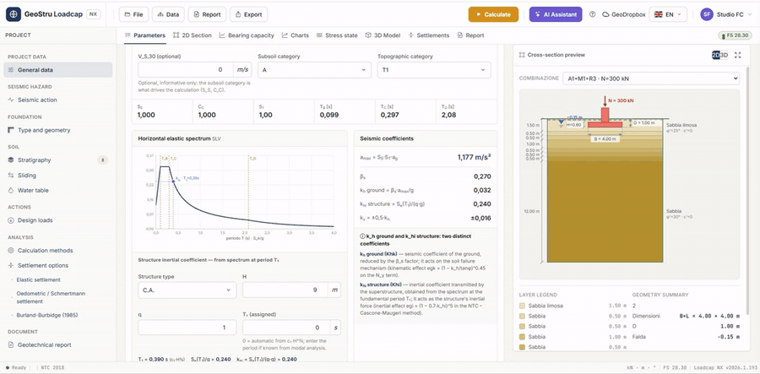This screenshot has height=374, width=760.
Task: Switch preview to 2D view
Action: click(x=715, y=55)
